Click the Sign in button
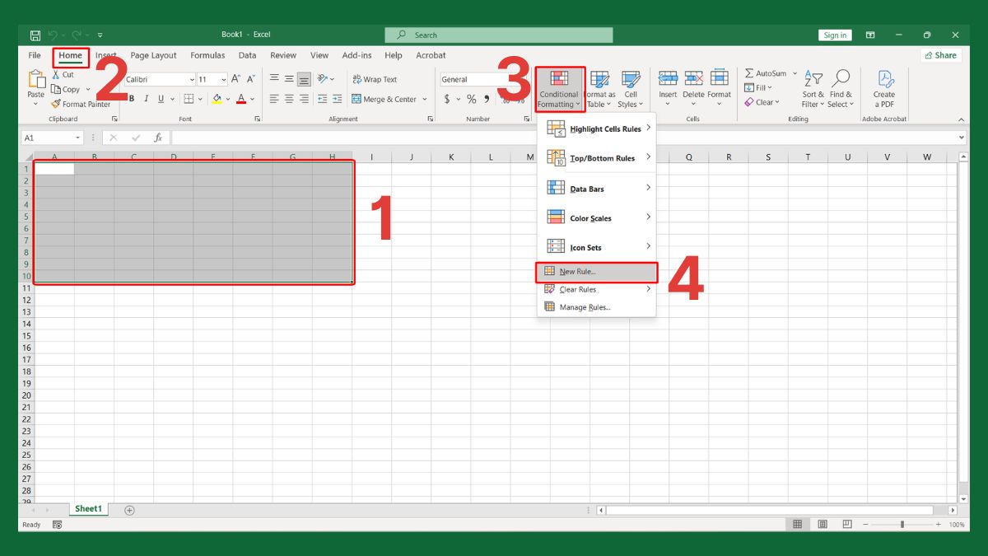The height and width of the screenshot is (556, 988). [x=834, y=35]
